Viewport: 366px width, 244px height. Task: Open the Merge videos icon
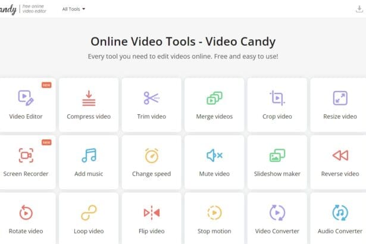[214, 98]
